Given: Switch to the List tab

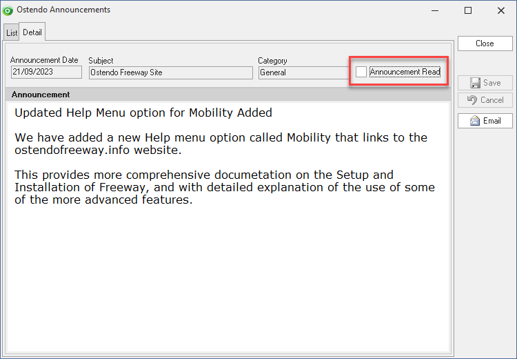Looking at the screenshot, I should 12,33.
